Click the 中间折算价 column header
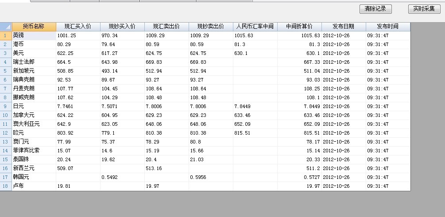Screen dimensions: 445x217 click(299, 27)
